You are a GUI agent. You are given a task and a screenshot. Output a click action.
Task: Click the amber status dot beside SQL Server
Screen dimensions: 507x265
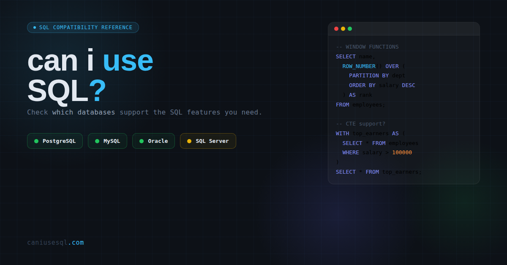189,141
